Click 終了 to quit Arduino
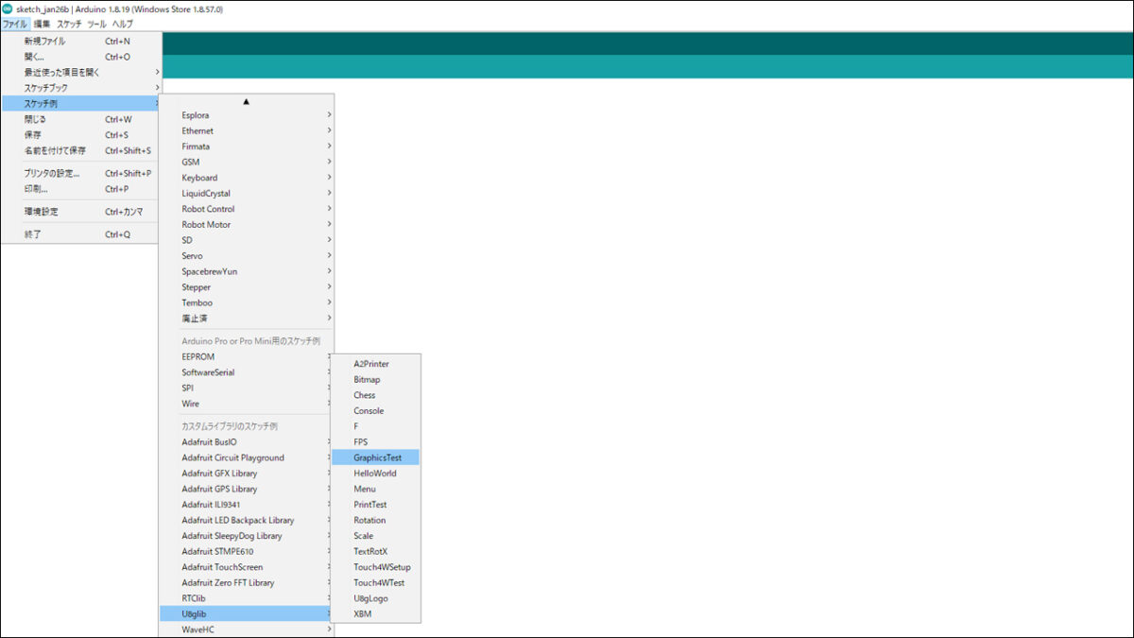The height and width of the screenshot is (638, 1134). 33,234
